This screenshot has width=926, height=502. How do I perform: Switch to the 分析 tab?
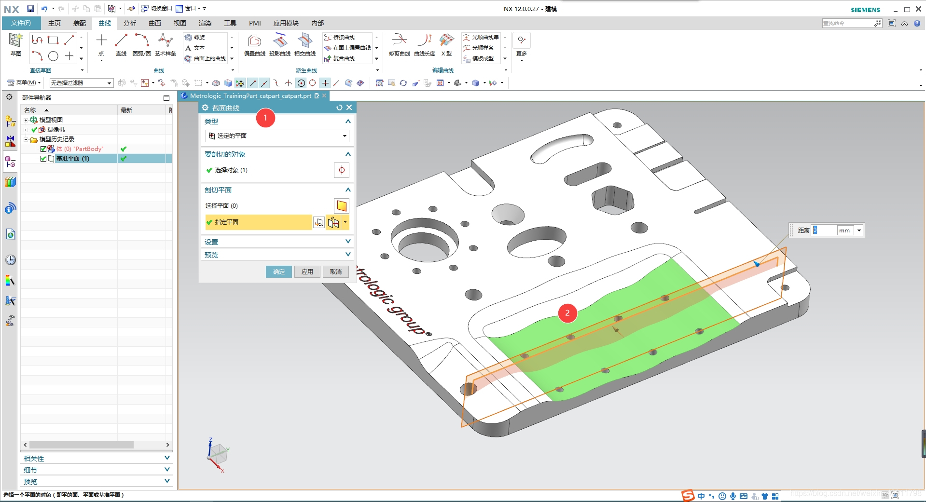[x=130, y=23]
